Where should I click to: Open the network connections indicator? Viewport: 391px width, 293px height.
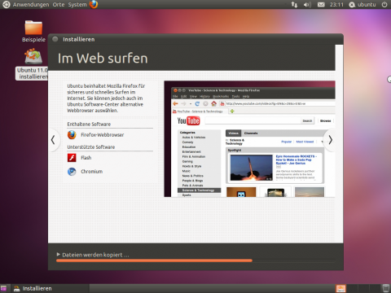[x=294, y=5]
